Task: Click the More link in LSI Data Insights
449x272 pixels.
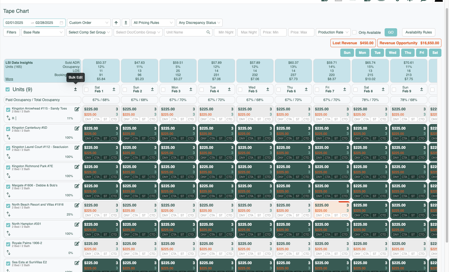Action: (x=9, y=79)
